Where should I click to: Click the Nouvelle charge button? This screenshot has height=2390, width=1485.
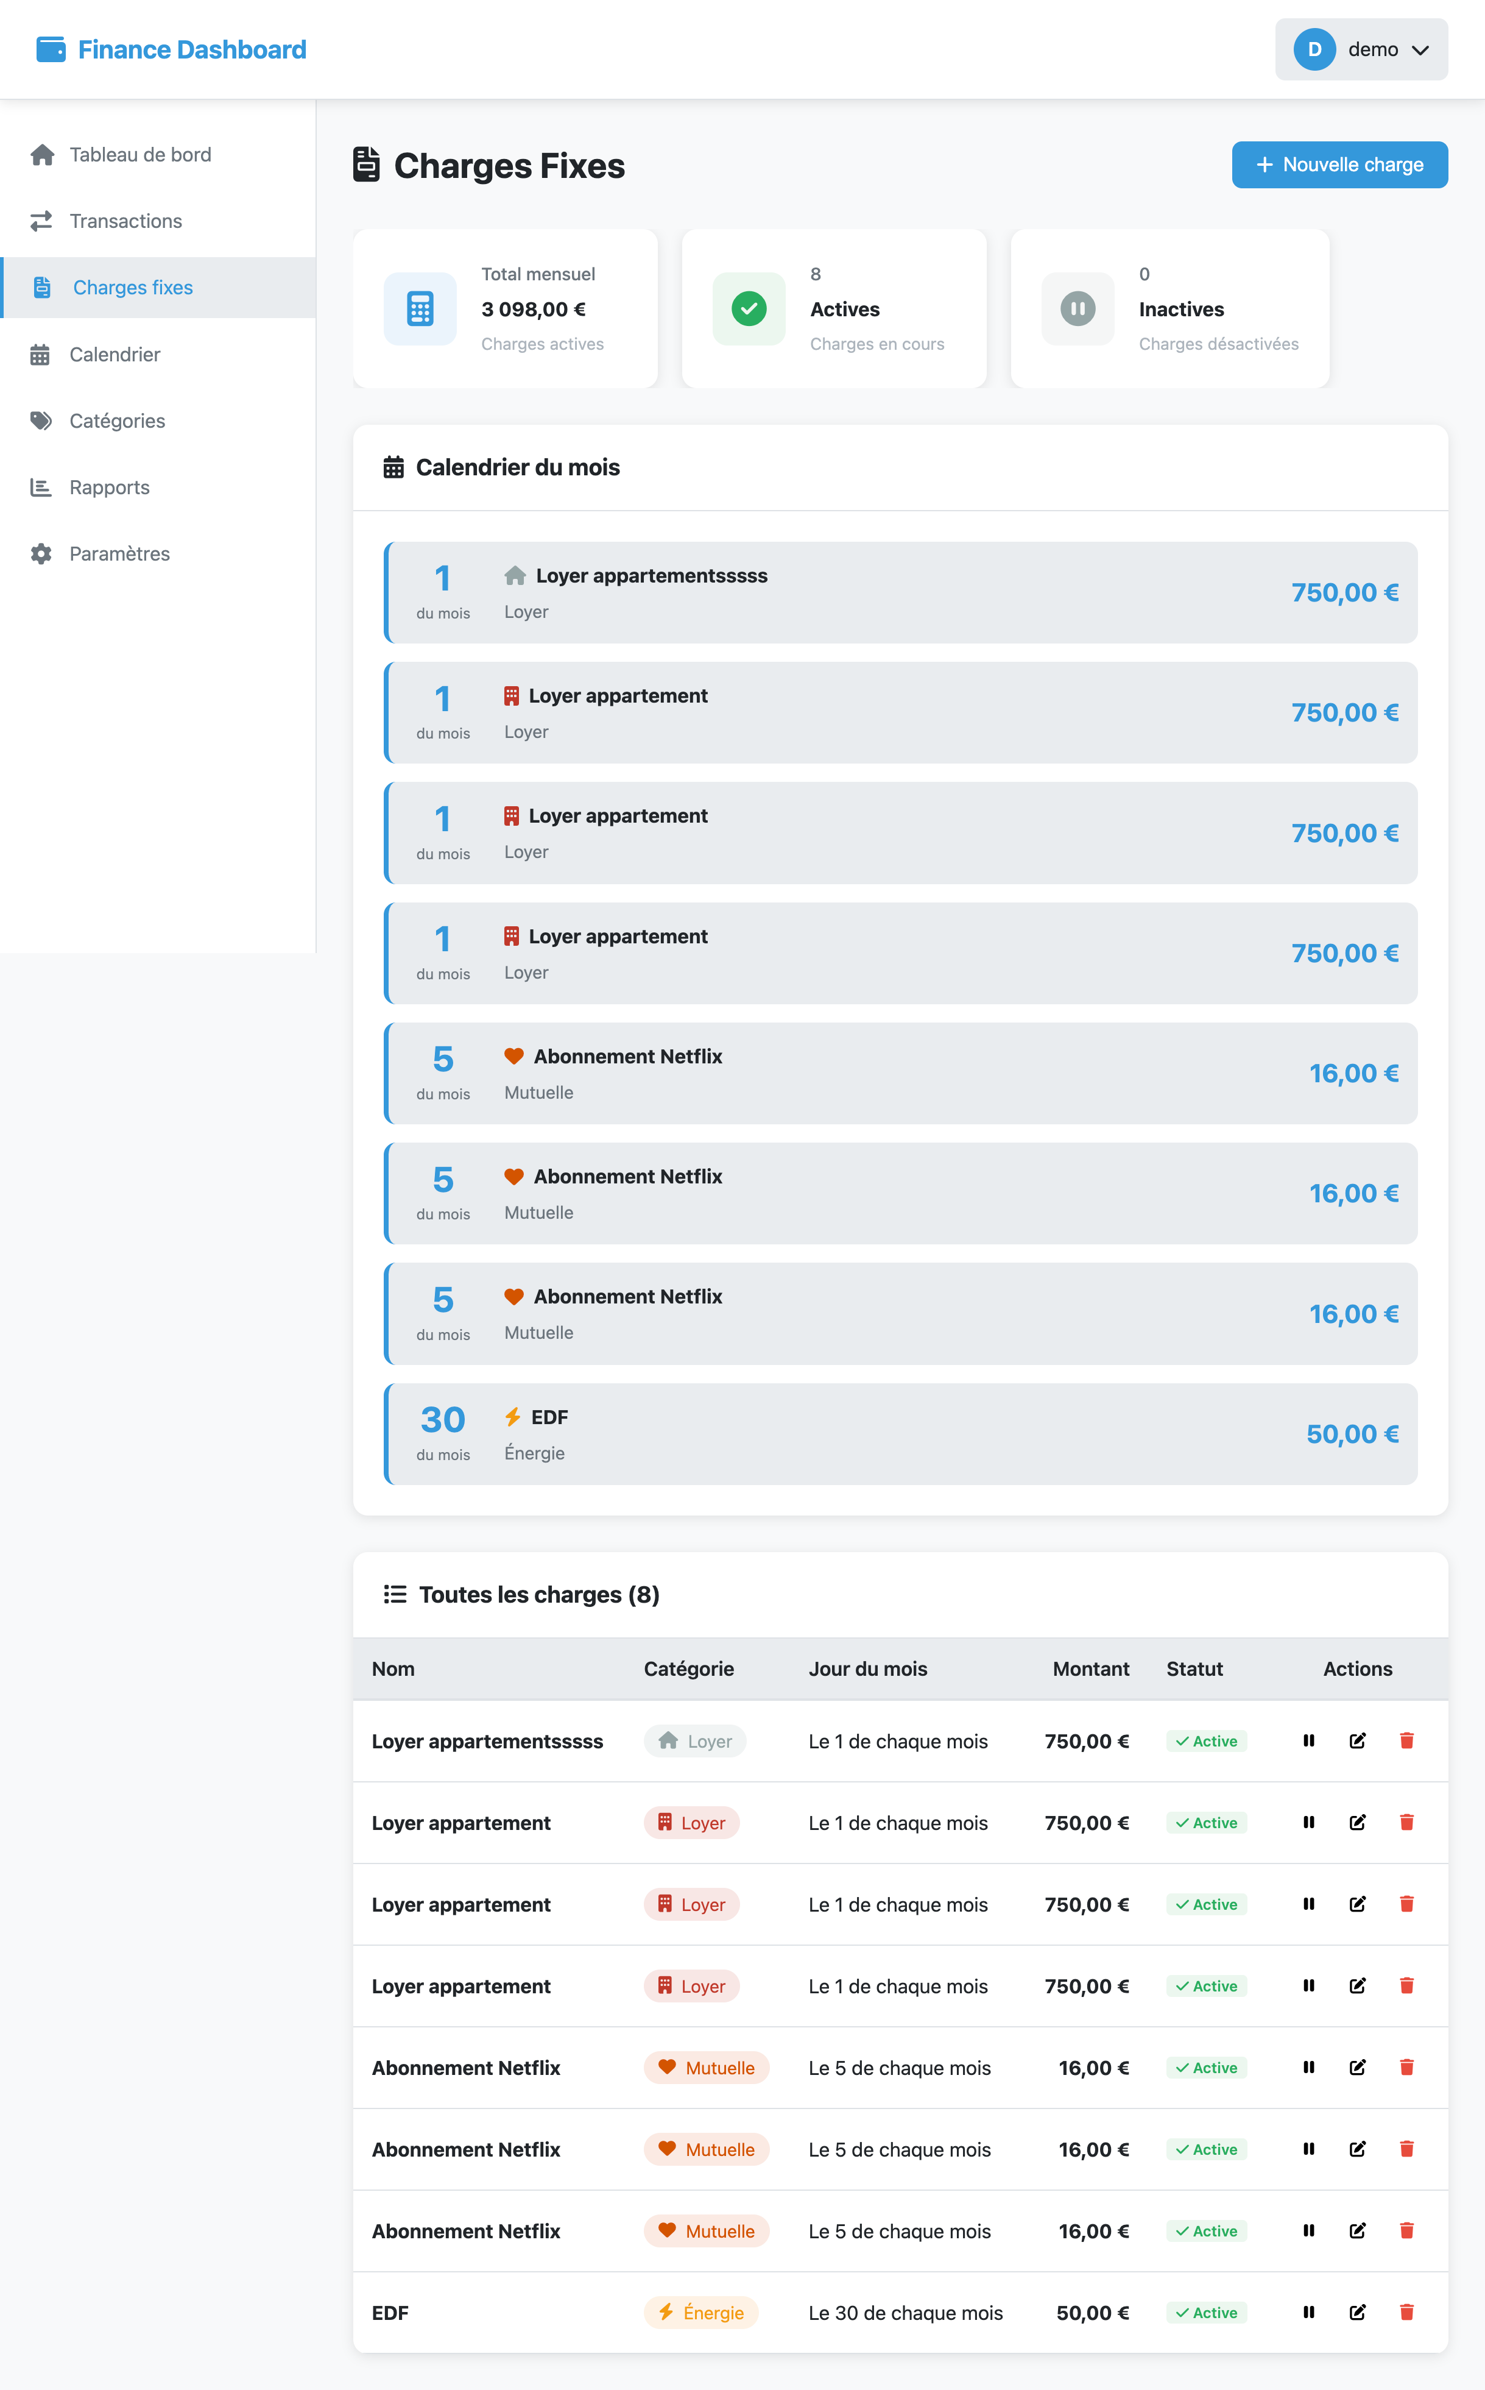pos(1339,164)
